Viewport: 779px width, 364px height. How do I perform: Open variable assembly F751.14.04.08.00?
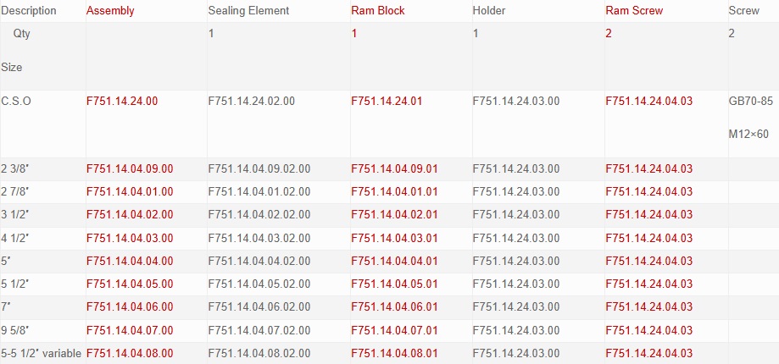130,353
